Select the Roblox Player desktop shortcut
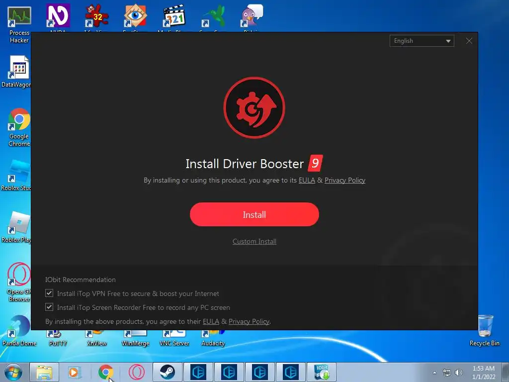 coord(16,227)
